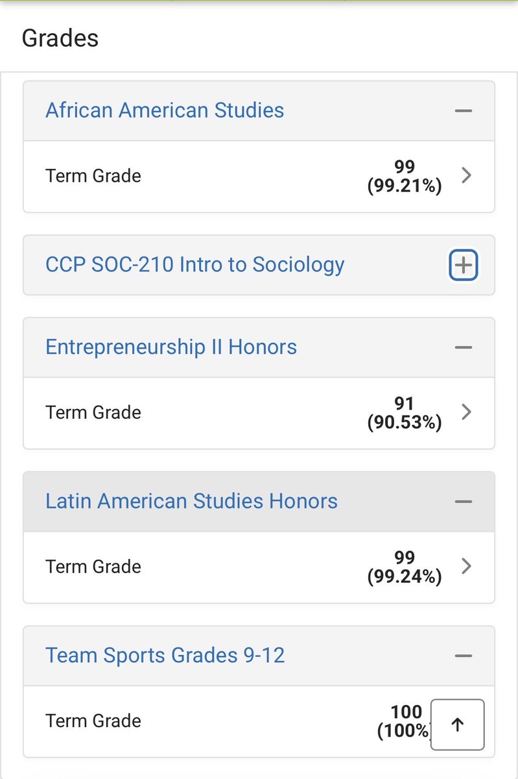The width and height of the screenshot is (518, 779).
Task: Open Latin American Studies grade details arrow
Action: (x=465, y=566)
